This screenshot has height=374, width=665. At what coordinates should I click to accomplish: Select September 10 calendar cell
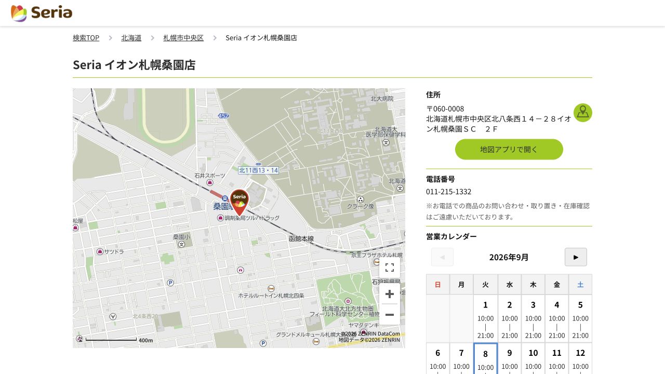pos(533,358)
